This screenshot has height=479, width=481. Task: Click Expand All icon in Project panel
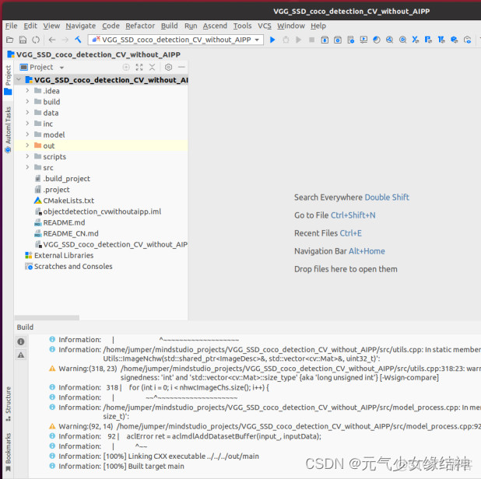point(139,67)
